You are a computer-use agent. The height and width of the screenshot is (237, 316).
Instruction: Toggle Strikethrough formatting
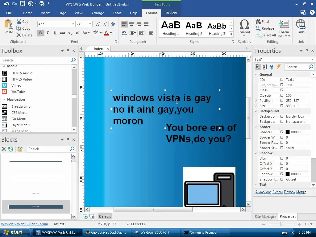click(x=62, y=33)
